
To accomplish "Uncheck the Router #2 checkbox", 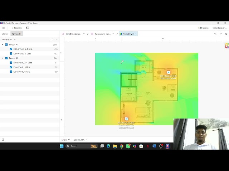I will (x=6, y=58).
